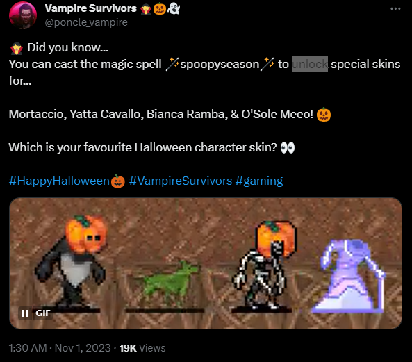This screenshot has width=412, height=362.
Task: Click the highlighted word unlock
Action: (310, 64)
